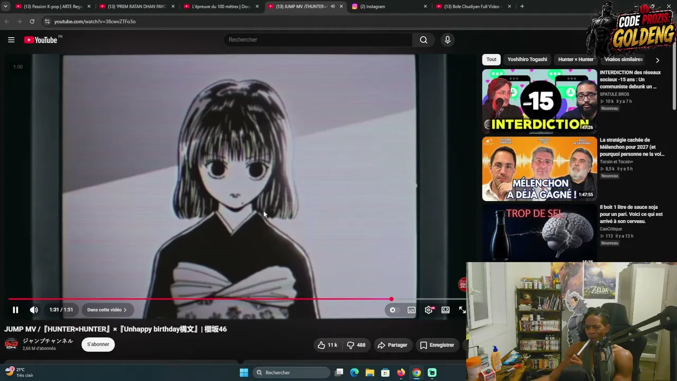View site information icon in address bar

coord(47,21)
